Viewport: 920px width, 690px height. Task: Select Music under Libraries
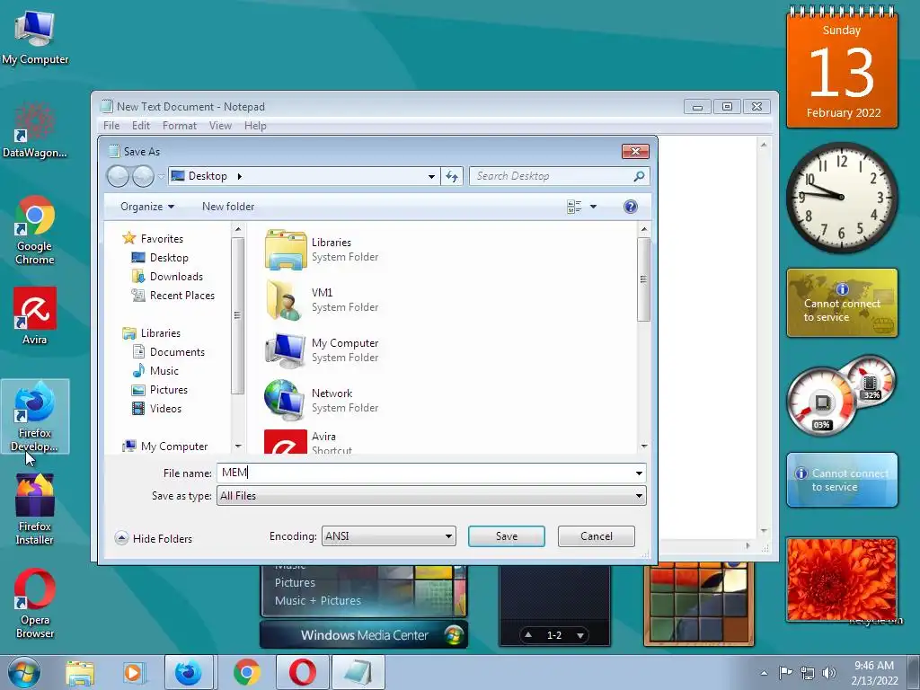(x=156, y=371)
